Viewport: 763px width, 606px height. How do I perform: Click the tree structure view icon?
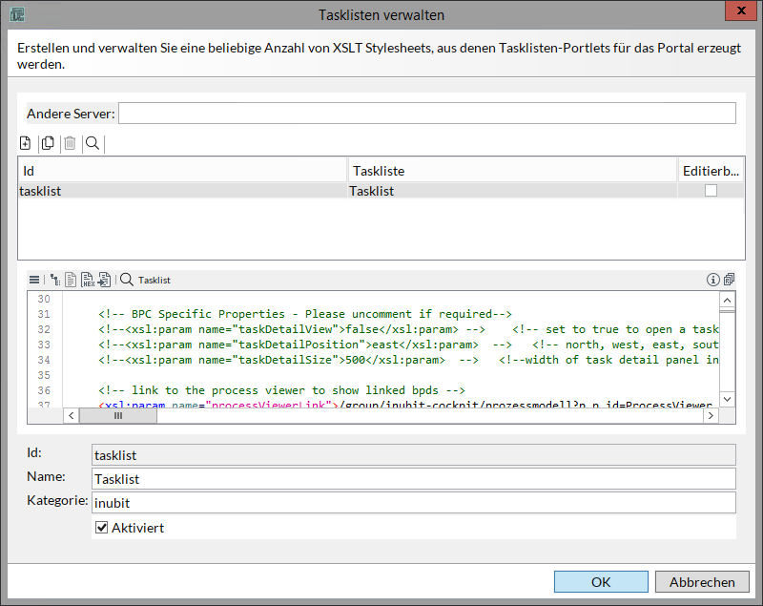[x=55, y=280]
